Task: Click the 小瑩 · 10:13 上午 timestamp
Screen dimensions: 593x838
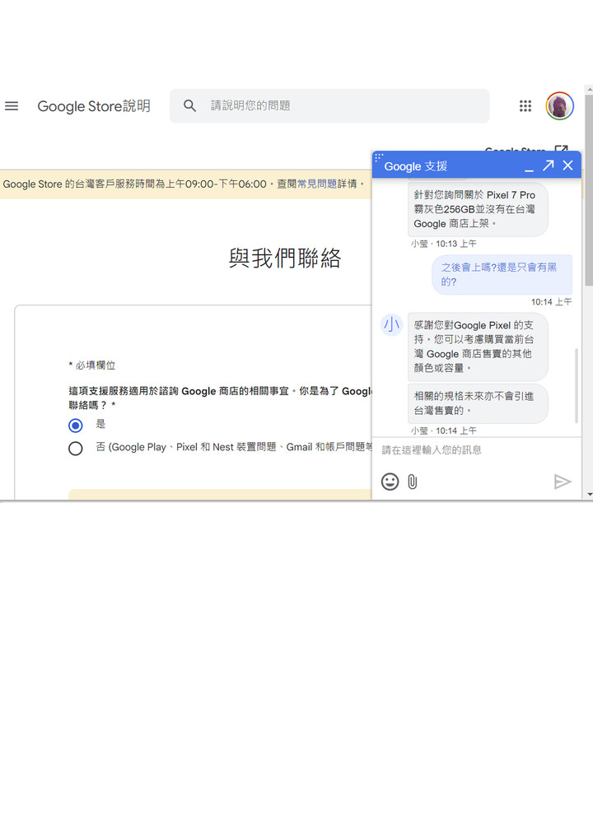Action: (444, 244)
